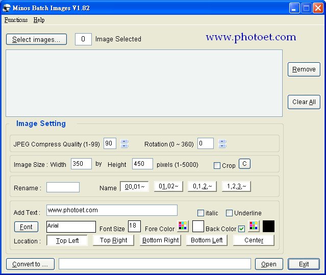The image size is (326, 275).
Task: Toggle the italic checkbox
Action: [200, 213]
